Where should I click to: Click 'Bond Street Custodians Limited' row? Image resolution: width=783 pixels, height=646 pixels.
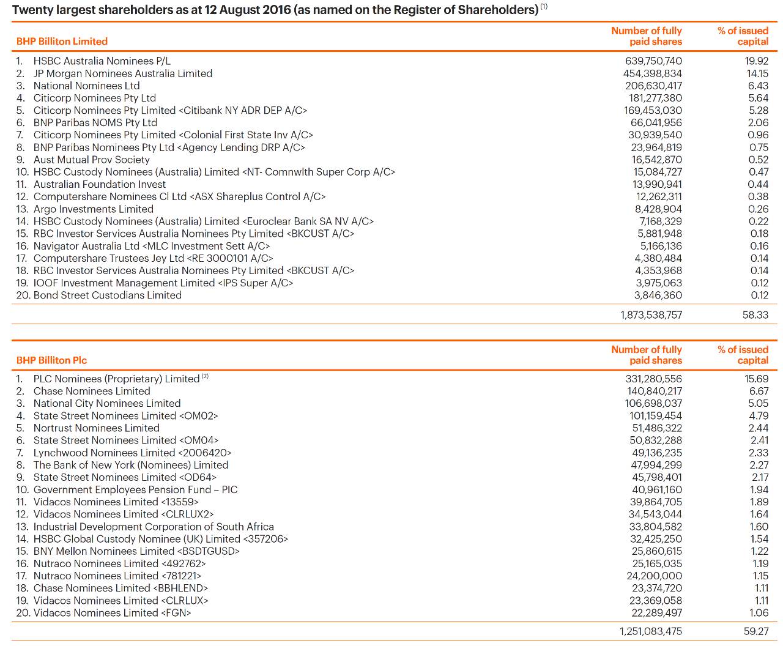(108, 295)
